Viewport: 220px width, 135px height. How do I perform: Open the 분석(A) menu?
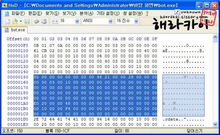87,13
